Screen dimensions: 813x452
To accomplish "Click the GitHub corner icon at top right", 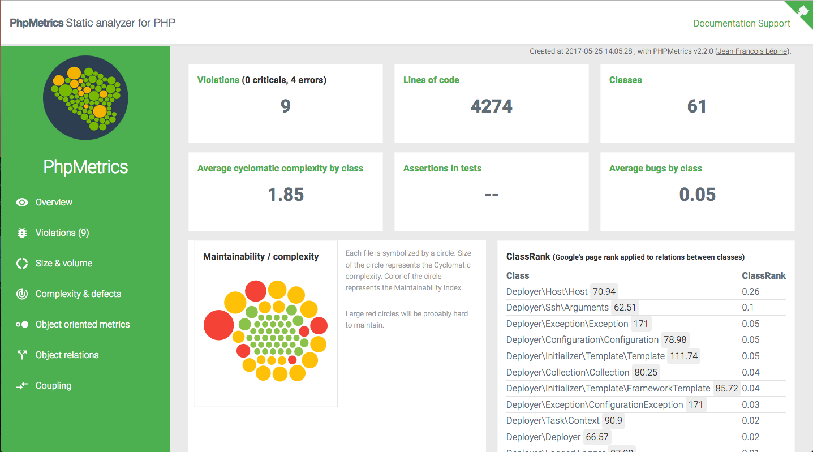I will pyautogui.click(x=802, y=10).
